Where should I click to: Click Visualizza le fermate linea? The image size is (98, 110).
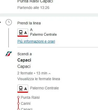click(39, 79)
